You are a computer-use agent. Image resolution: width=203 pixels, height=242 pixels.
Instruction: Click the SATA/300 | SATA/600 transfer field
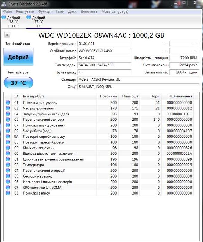tap(104, 65)
